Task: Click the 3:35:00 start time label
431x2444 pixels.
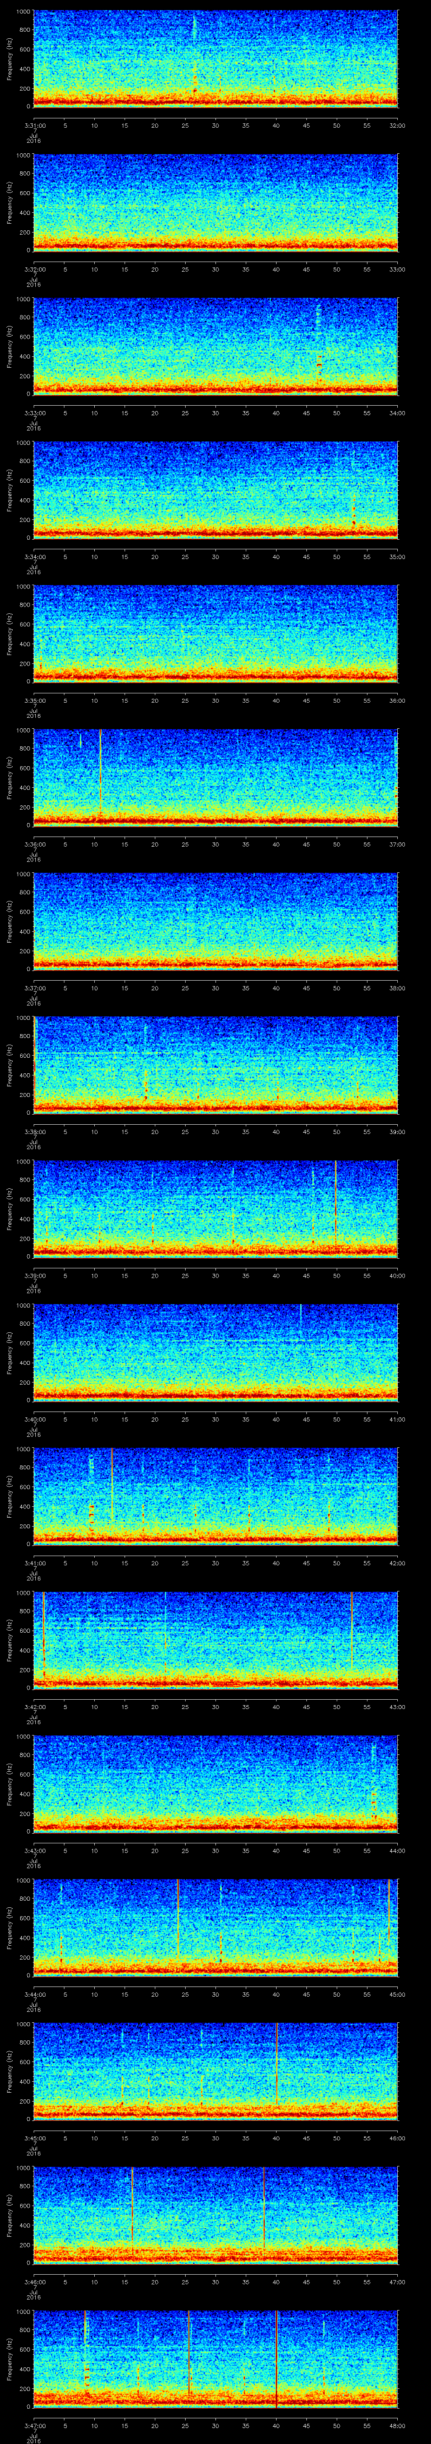Action: [34, 700]
